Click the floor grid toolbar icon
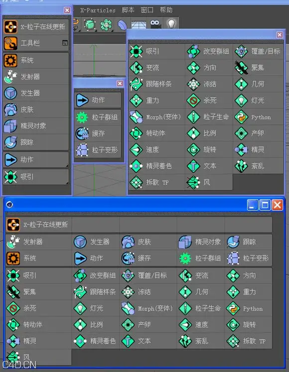Screen dimensions: 289x372 coord(139,25)
